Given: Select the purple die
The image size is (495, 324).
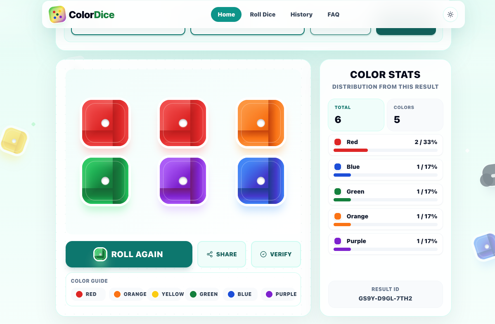Looking at the screenshot, I should [x=183, y=181].
